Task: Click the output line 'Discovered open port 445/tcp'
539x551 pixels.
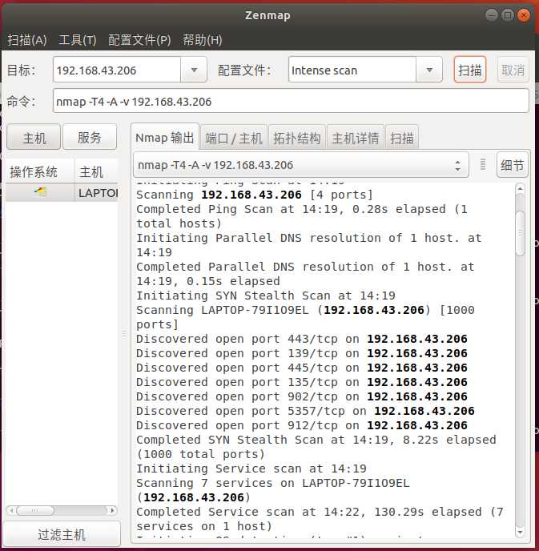Action: 302,368
